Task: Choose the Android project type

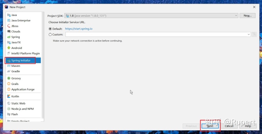Action: [x=23, y=48]
